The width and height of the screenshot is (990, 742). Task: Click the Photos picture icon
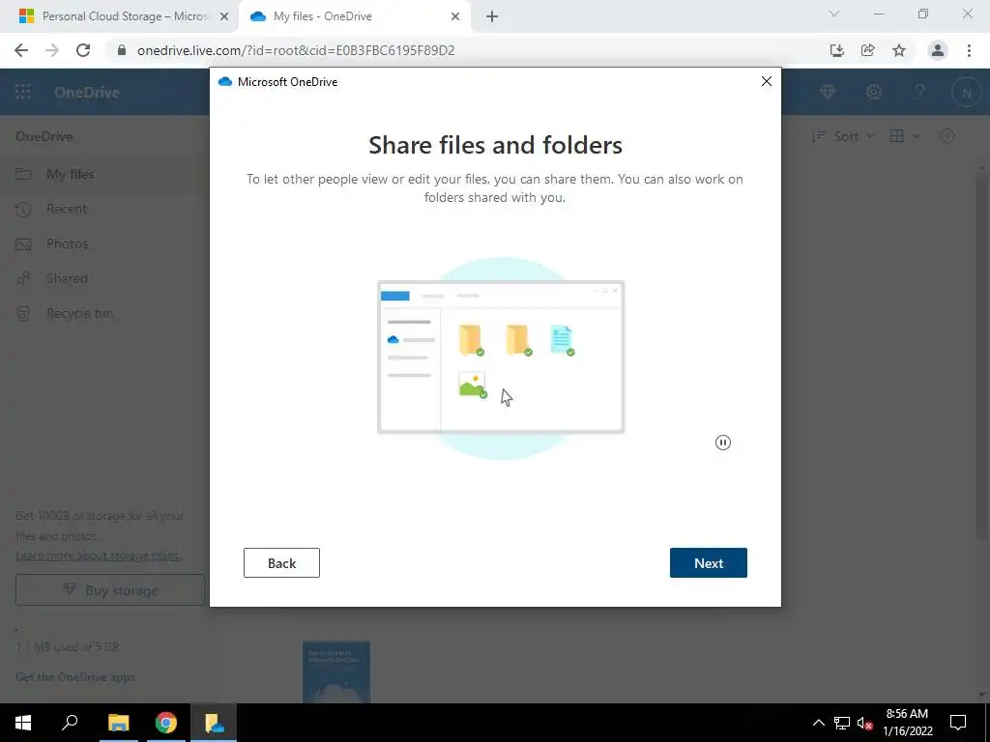pyautogui.click(x=23, y=244)
